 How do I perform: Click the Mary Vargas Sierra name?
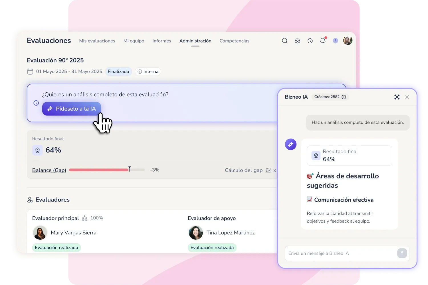click(x=74, y=233)
